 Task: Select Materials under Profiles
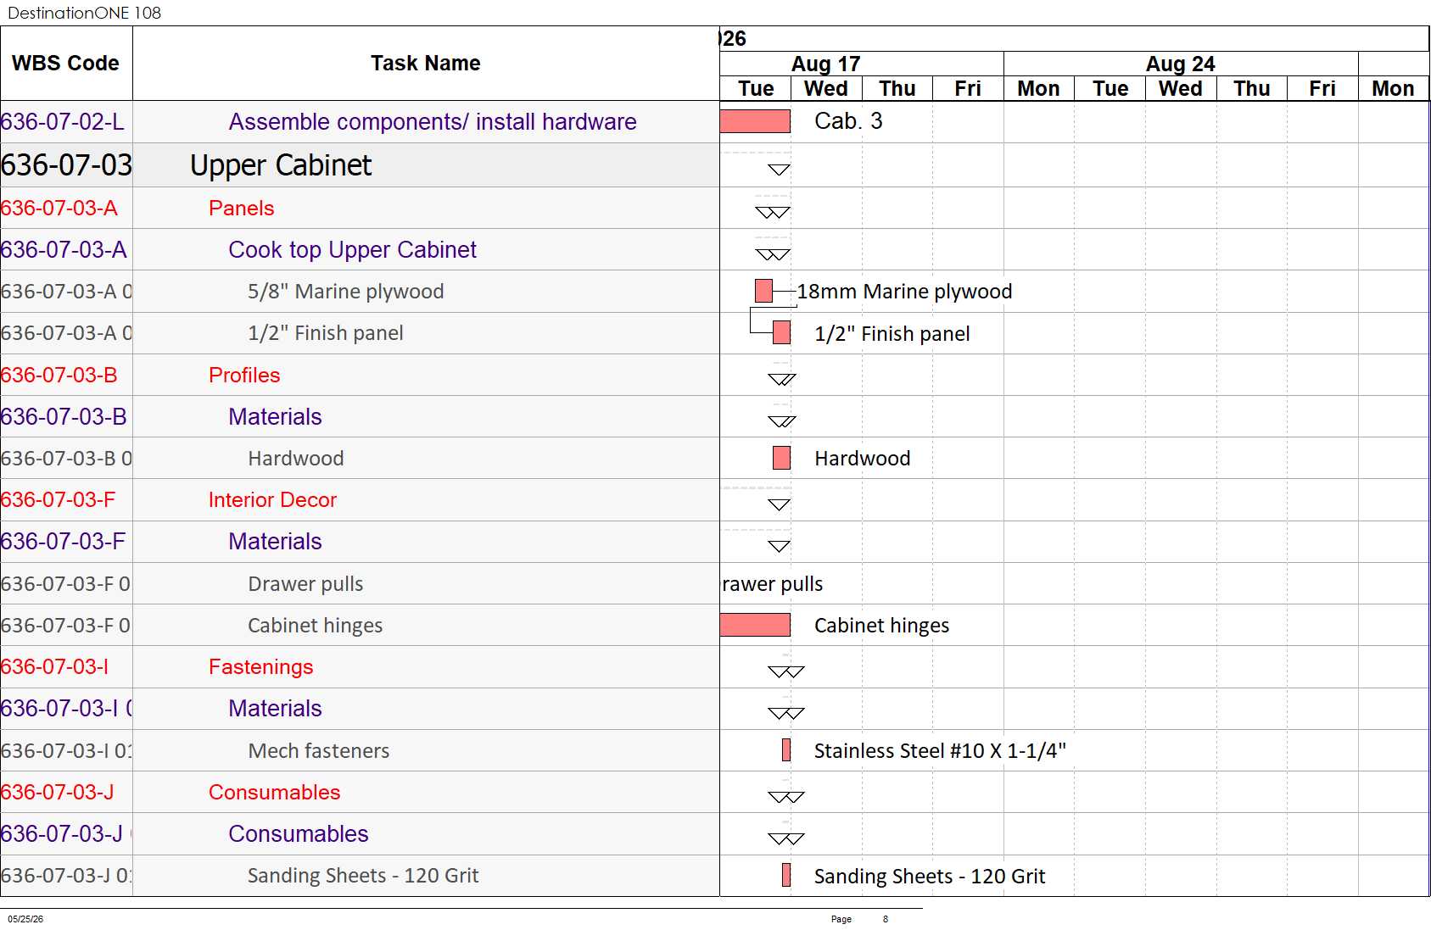(275, 417)
